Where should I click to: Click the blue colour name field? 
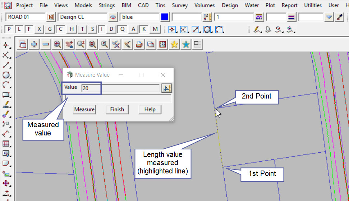[x=139, y=17]
